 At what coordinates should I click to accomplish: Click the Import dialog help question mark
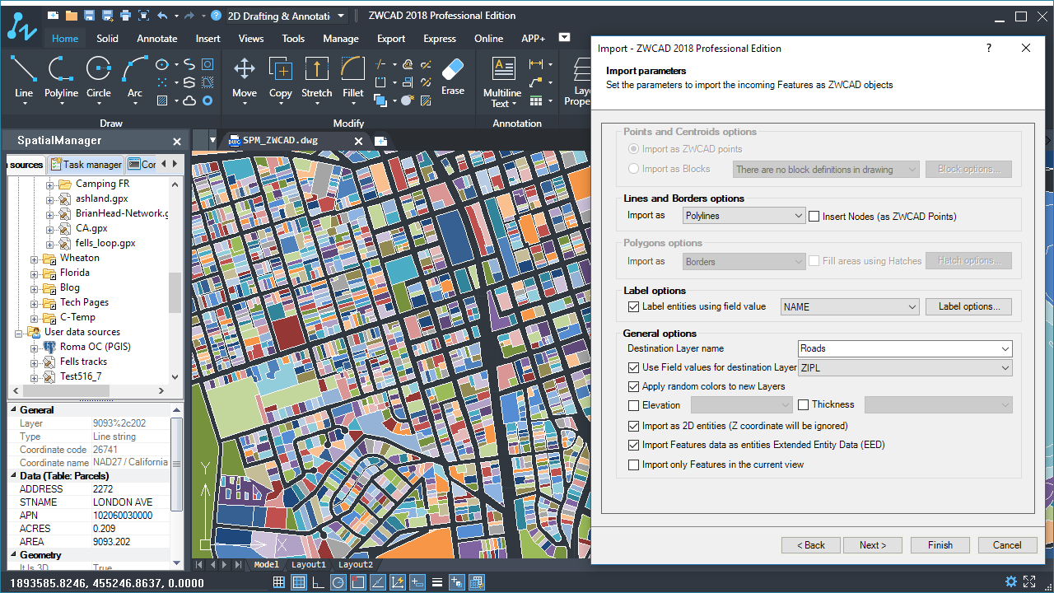click(x=989, y=49)
